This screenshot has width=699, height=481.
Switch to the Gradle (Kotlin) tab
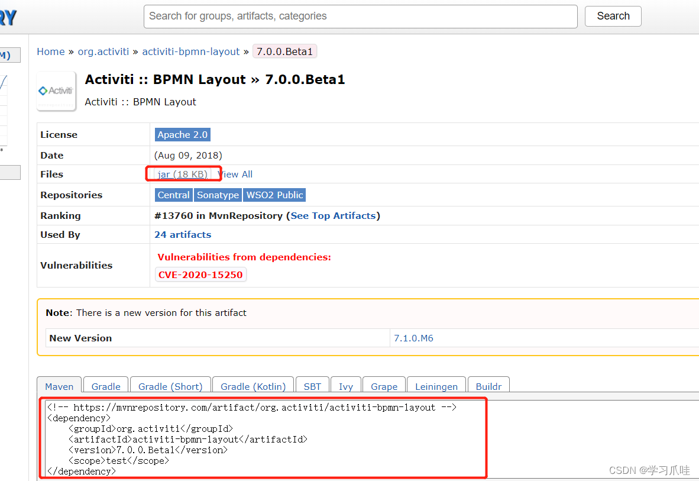tap(253, 386)
